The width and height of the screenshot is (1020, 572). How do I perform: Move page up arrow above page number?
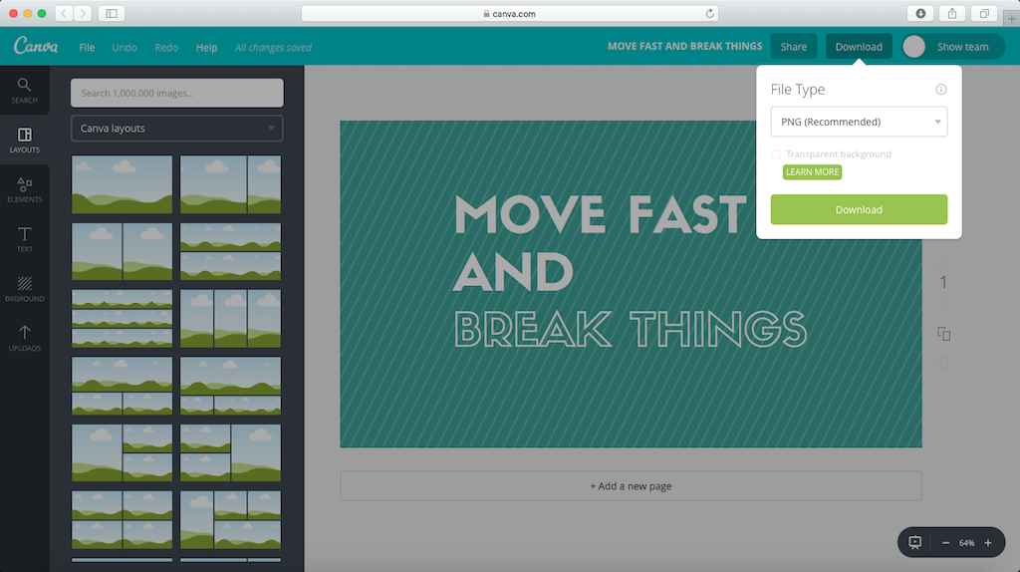click(943, 263)
